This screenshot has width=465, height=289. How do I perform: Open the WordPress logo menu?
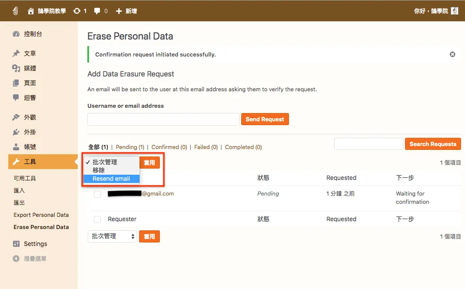[x=15, y=11]
